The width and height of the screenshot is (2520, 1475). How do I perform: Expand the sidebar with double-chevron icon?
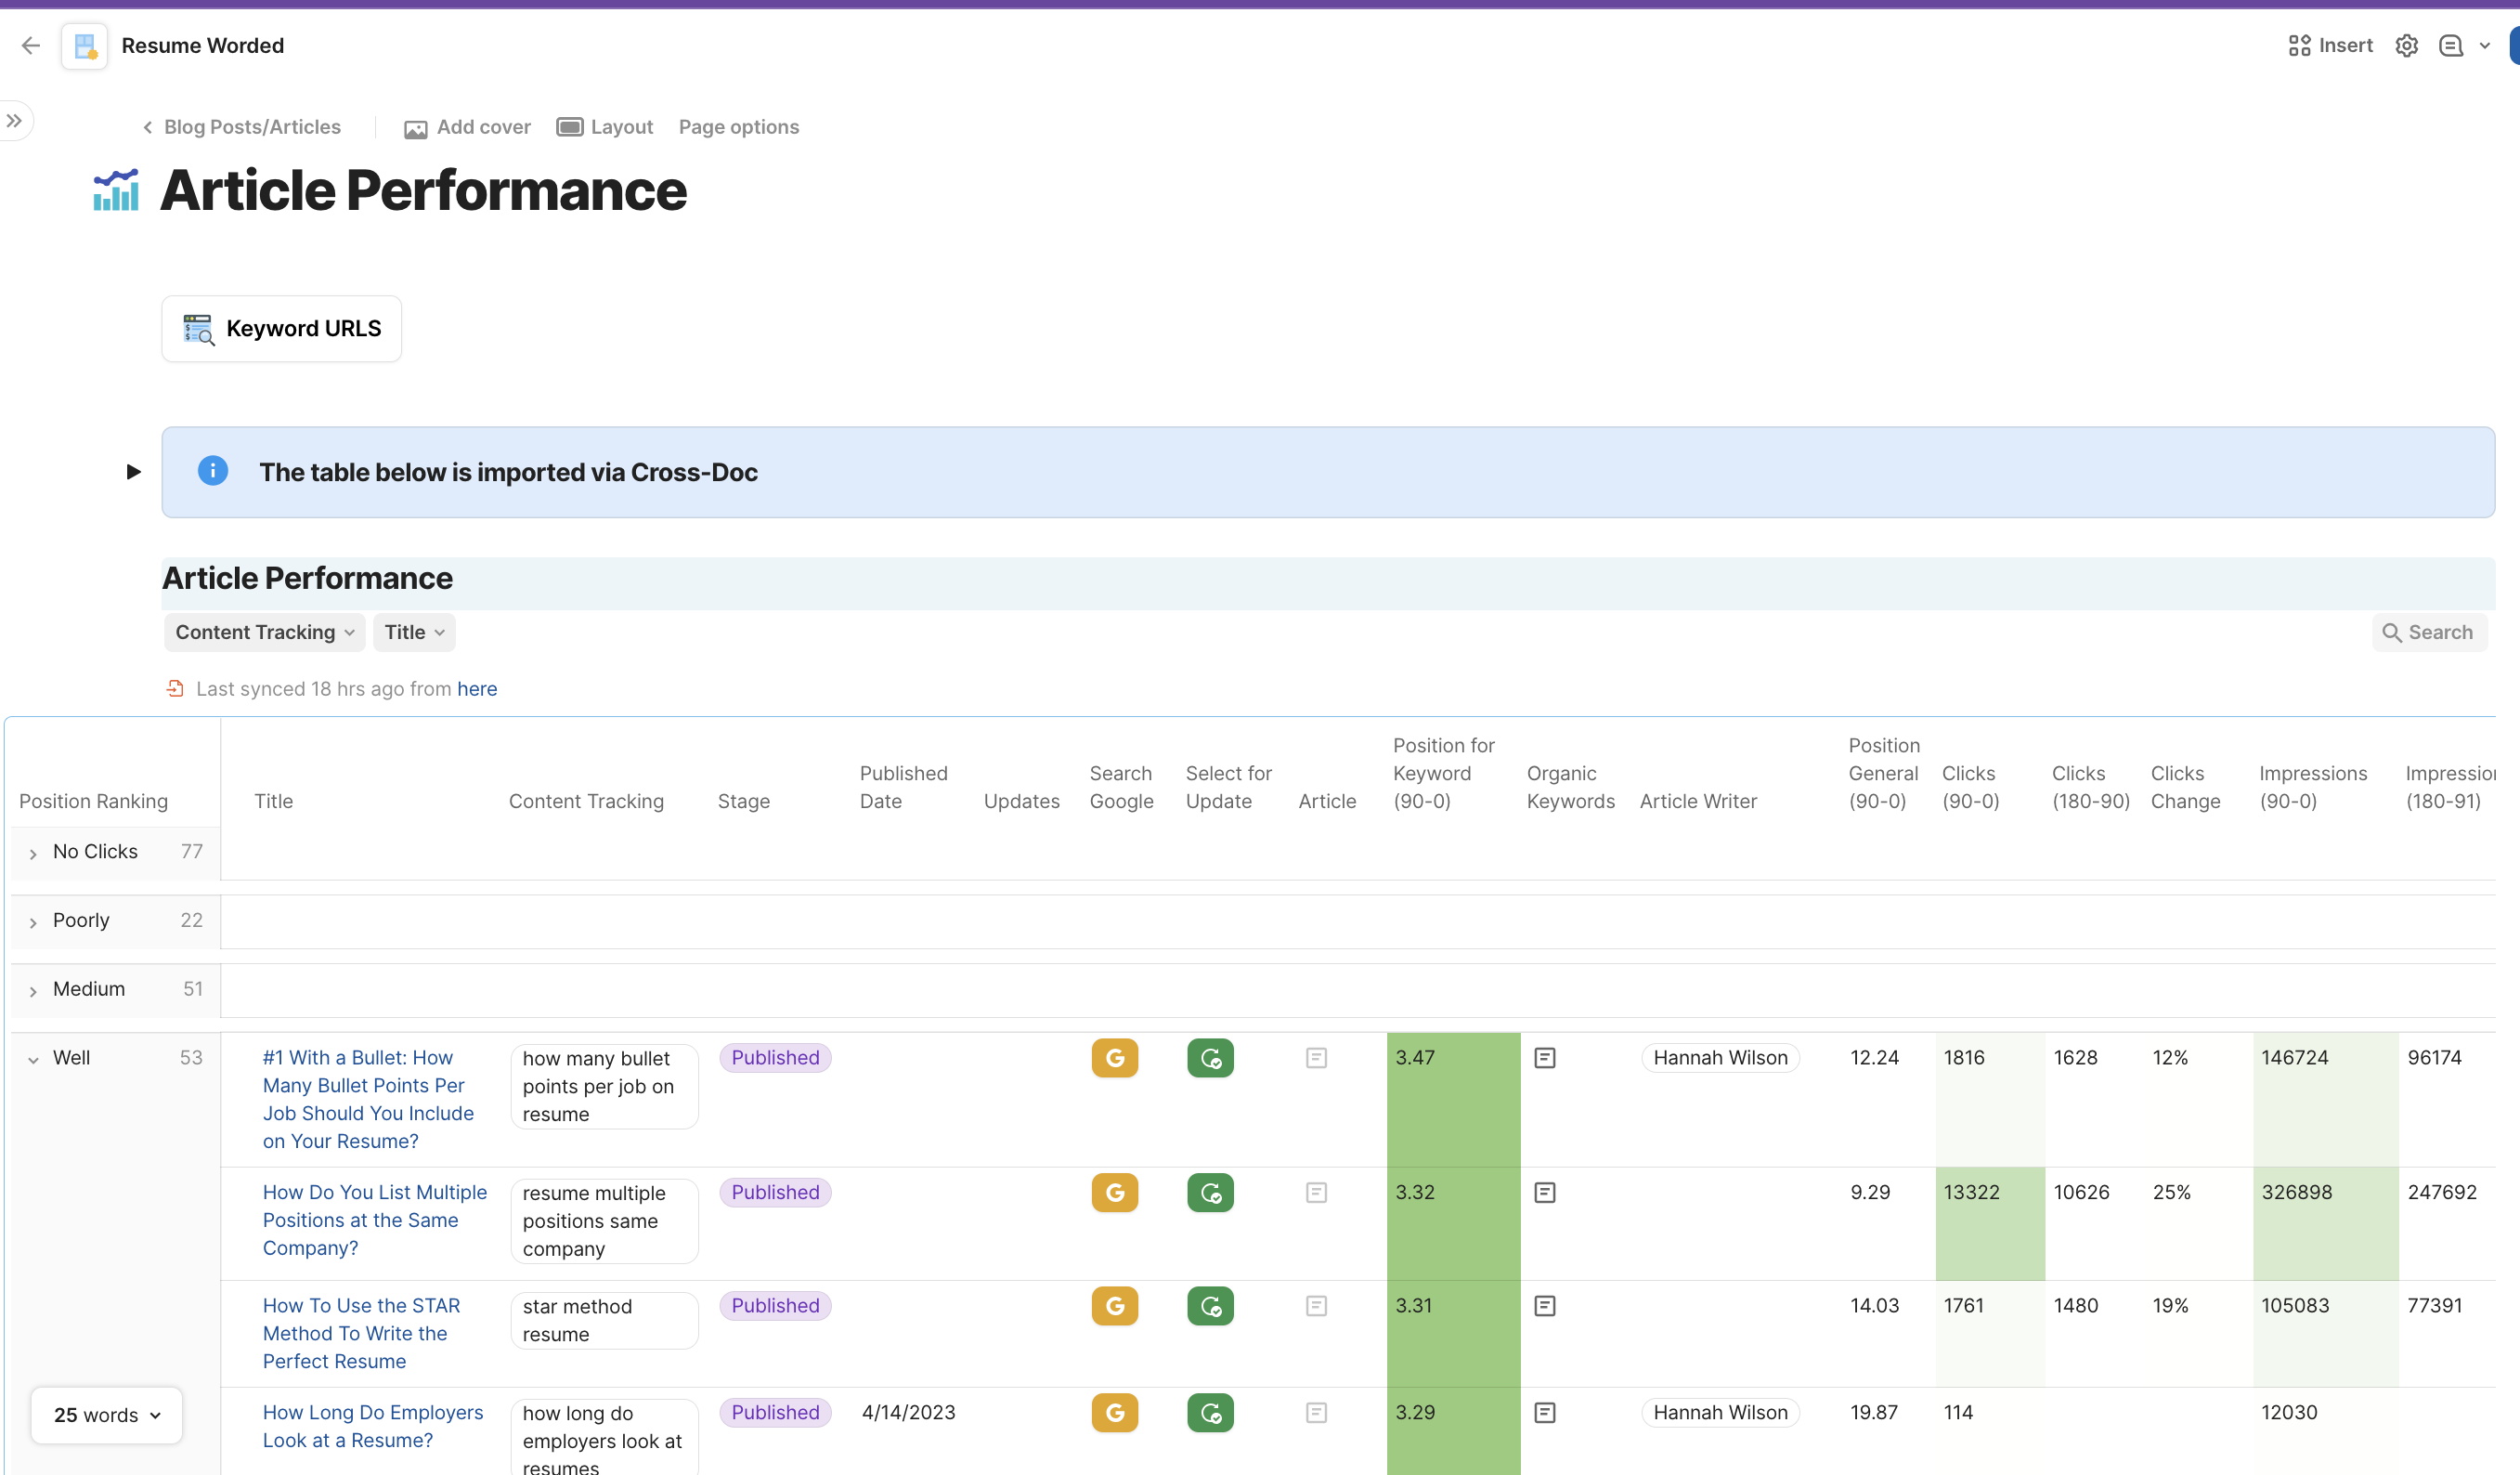(14, 121)
